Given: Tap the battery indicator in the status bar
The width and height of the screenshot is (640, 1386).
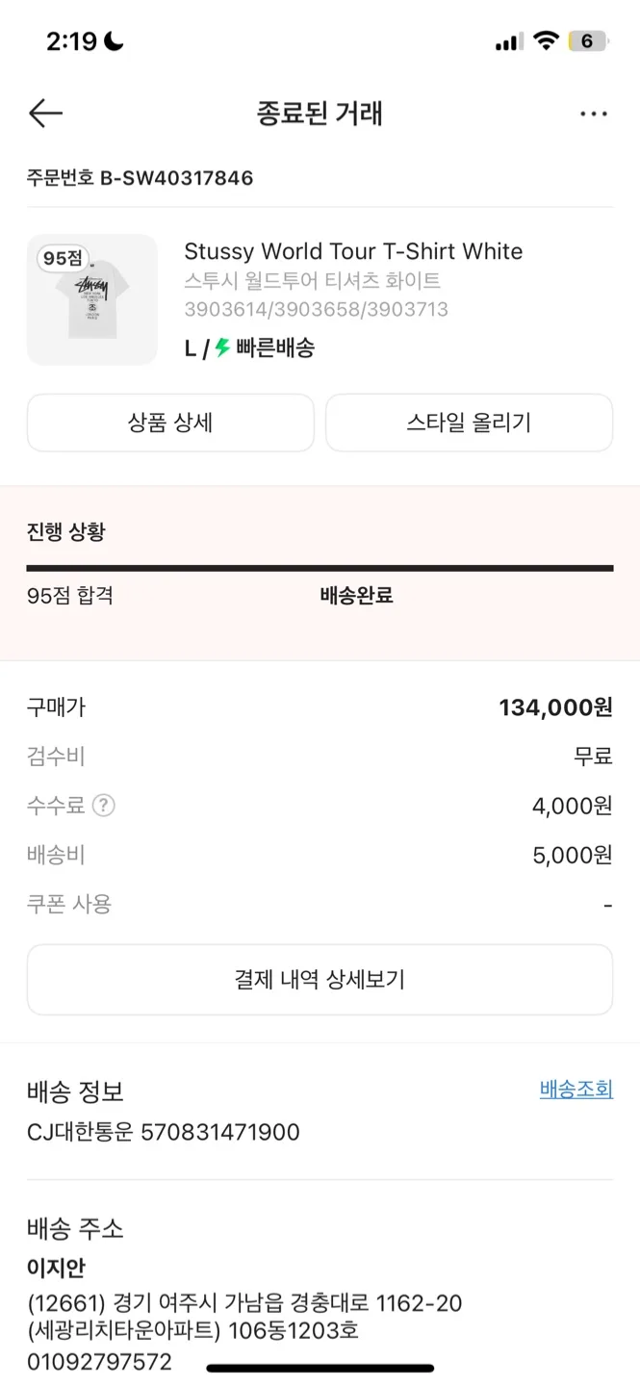Looking at the screenshot, I should click(587, 41).
